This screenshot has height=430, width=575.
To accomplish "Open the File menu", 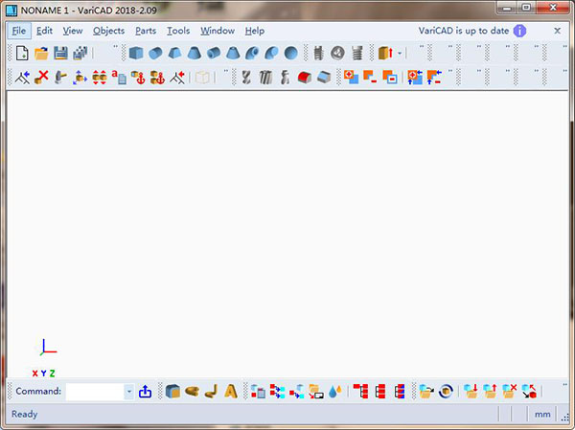I will 20,31.
